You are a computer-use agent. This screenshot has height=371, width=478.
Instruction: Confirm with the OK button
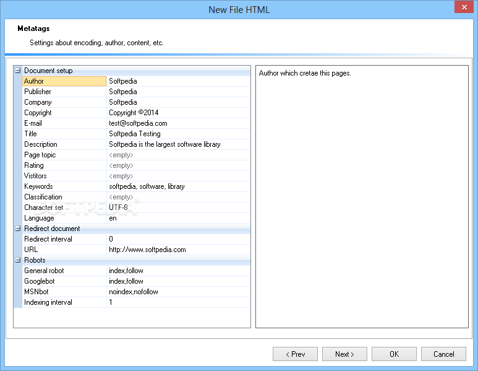point(394,354)
